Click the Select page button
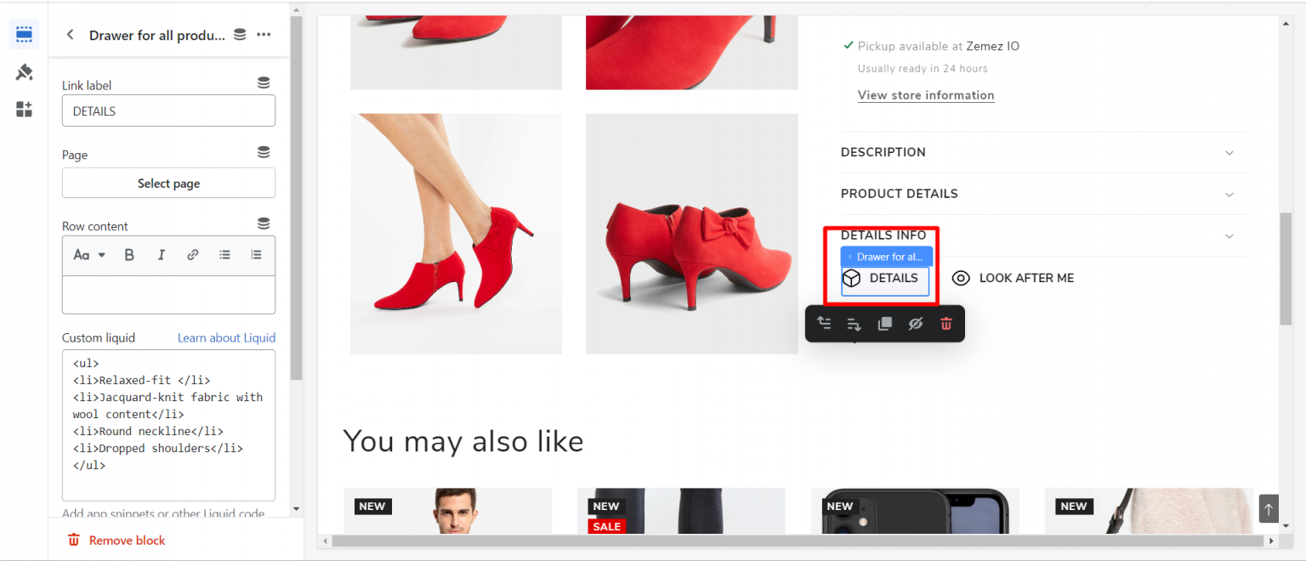Image resolution: width=1306 pixels, height=561 pixels. pyautogui.click(x=168, y=184)
